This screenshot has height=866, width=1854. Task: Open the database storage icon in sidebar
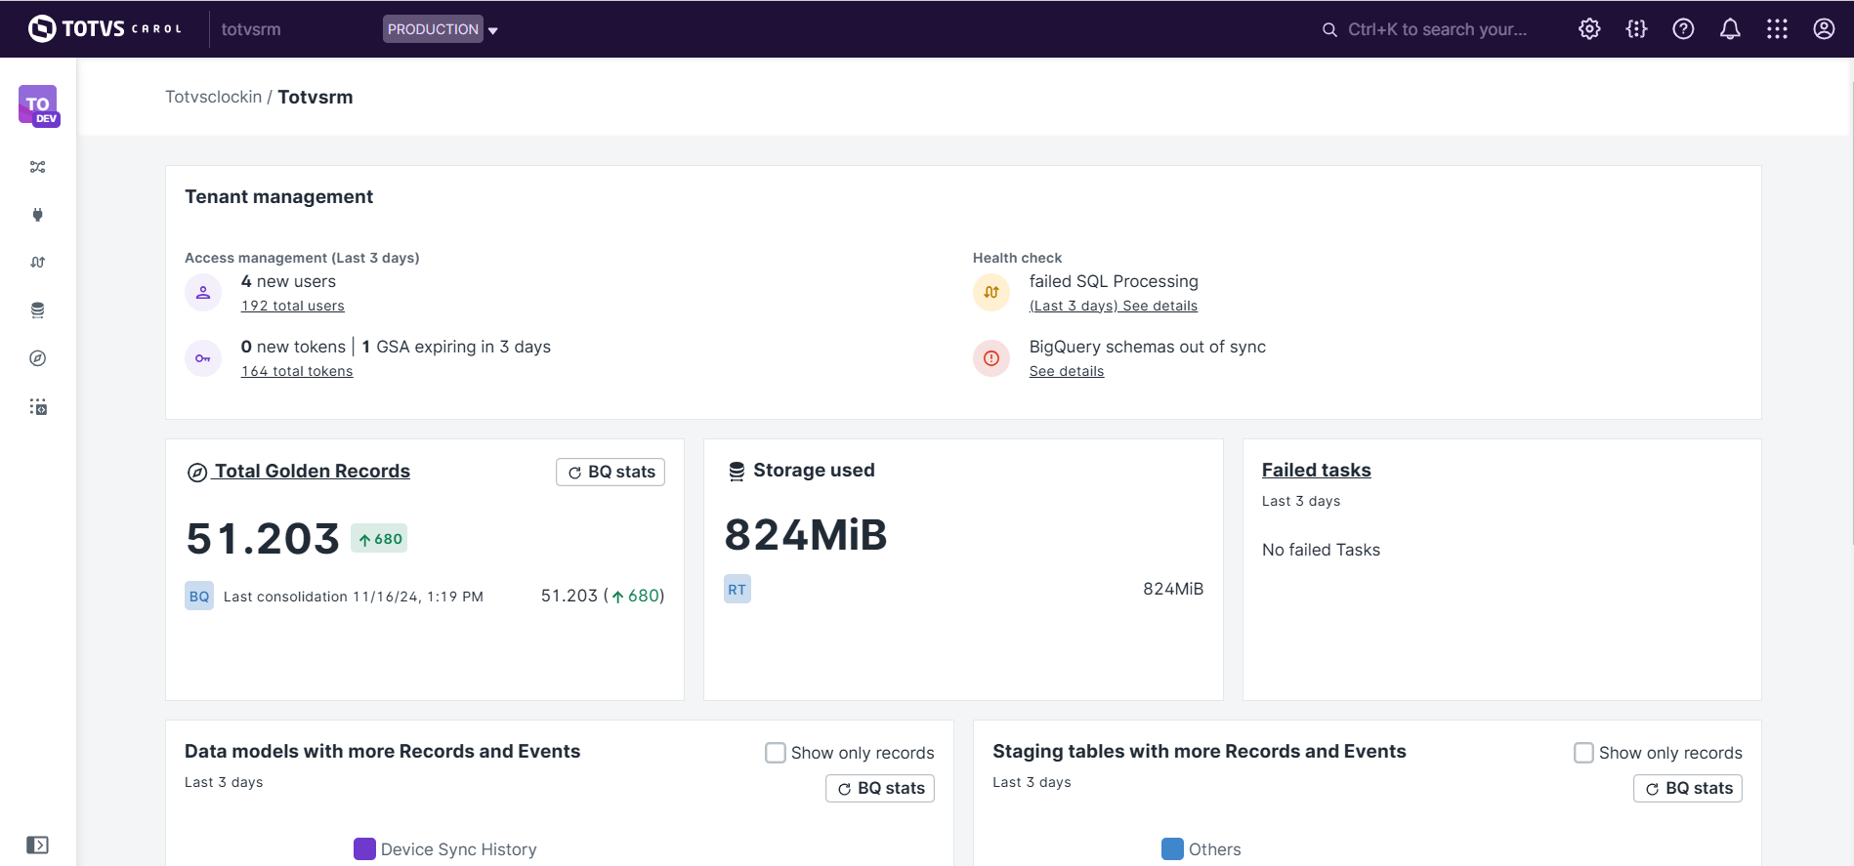tap(38, 310)
